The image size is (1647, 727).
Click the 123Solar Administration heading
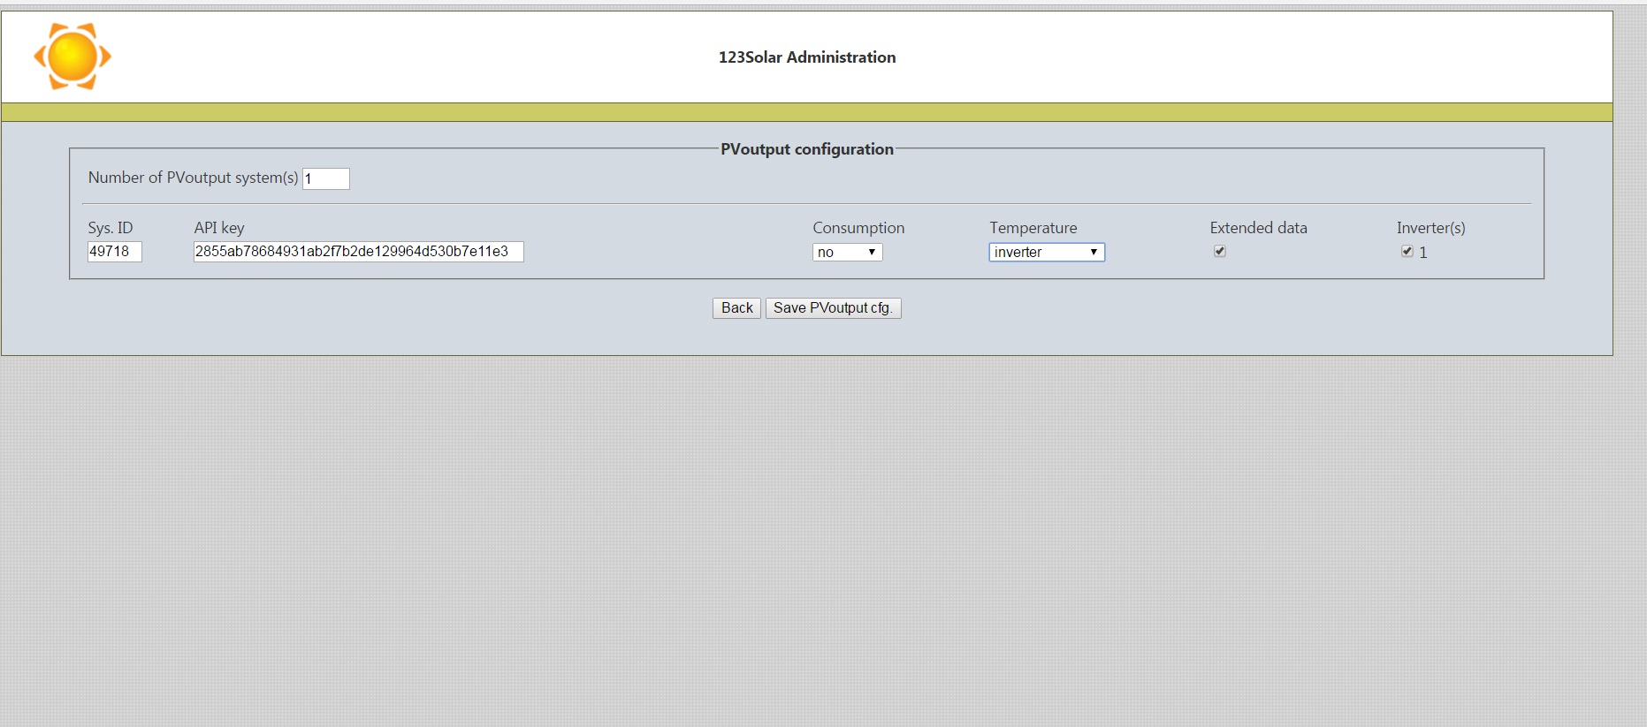click(x=807, y=57)
